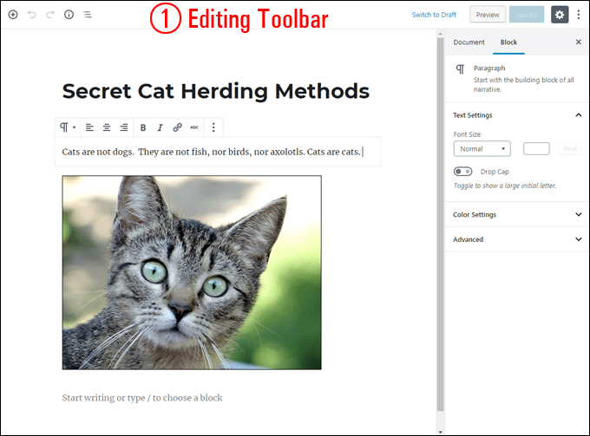The height and width of the screenshot is (436, 590).
Task: Click the Redo arrow icon
Action: tap(50, 15)
